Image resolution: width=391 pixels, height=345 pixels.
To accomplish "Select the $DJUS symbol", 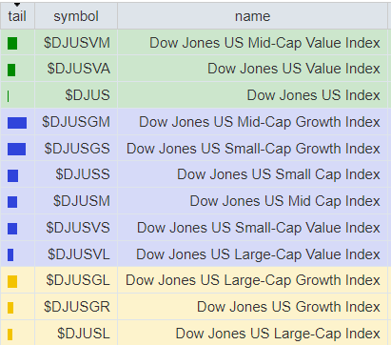I will point(88,95).
